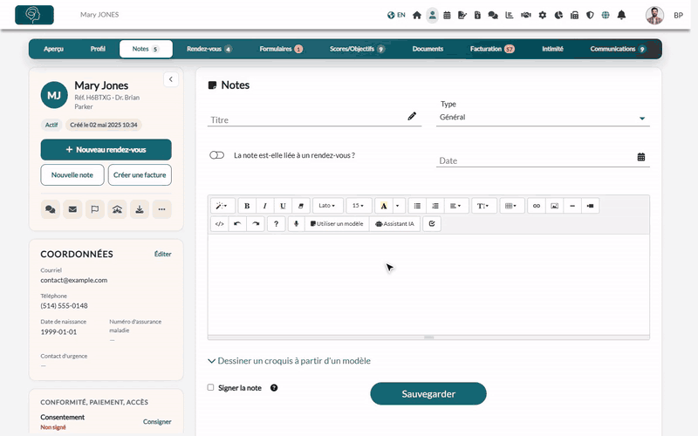Viewport: 698px width, 436px height.
Task: Open the text color picker arrow
Action: [398, 206]
